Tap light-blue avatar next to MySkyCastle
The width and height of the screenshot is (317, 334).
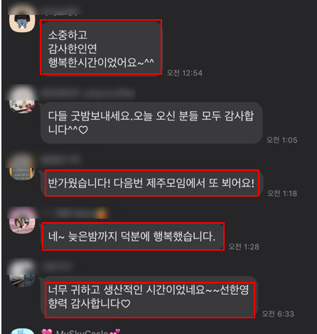point(23,331)
